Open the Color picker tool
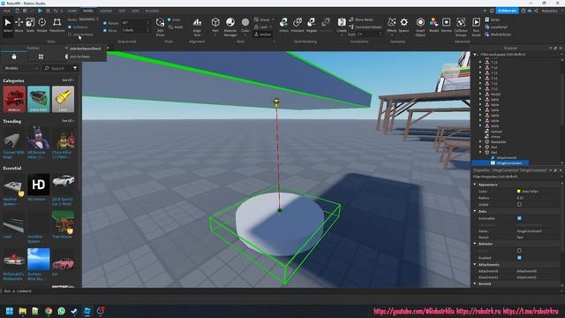Viewport: 565px width, 318px height. 245,26
